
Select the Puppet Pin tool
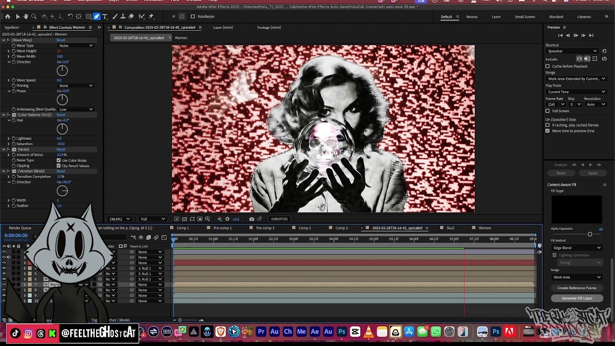pyautogui.click(x=151, y=16)
